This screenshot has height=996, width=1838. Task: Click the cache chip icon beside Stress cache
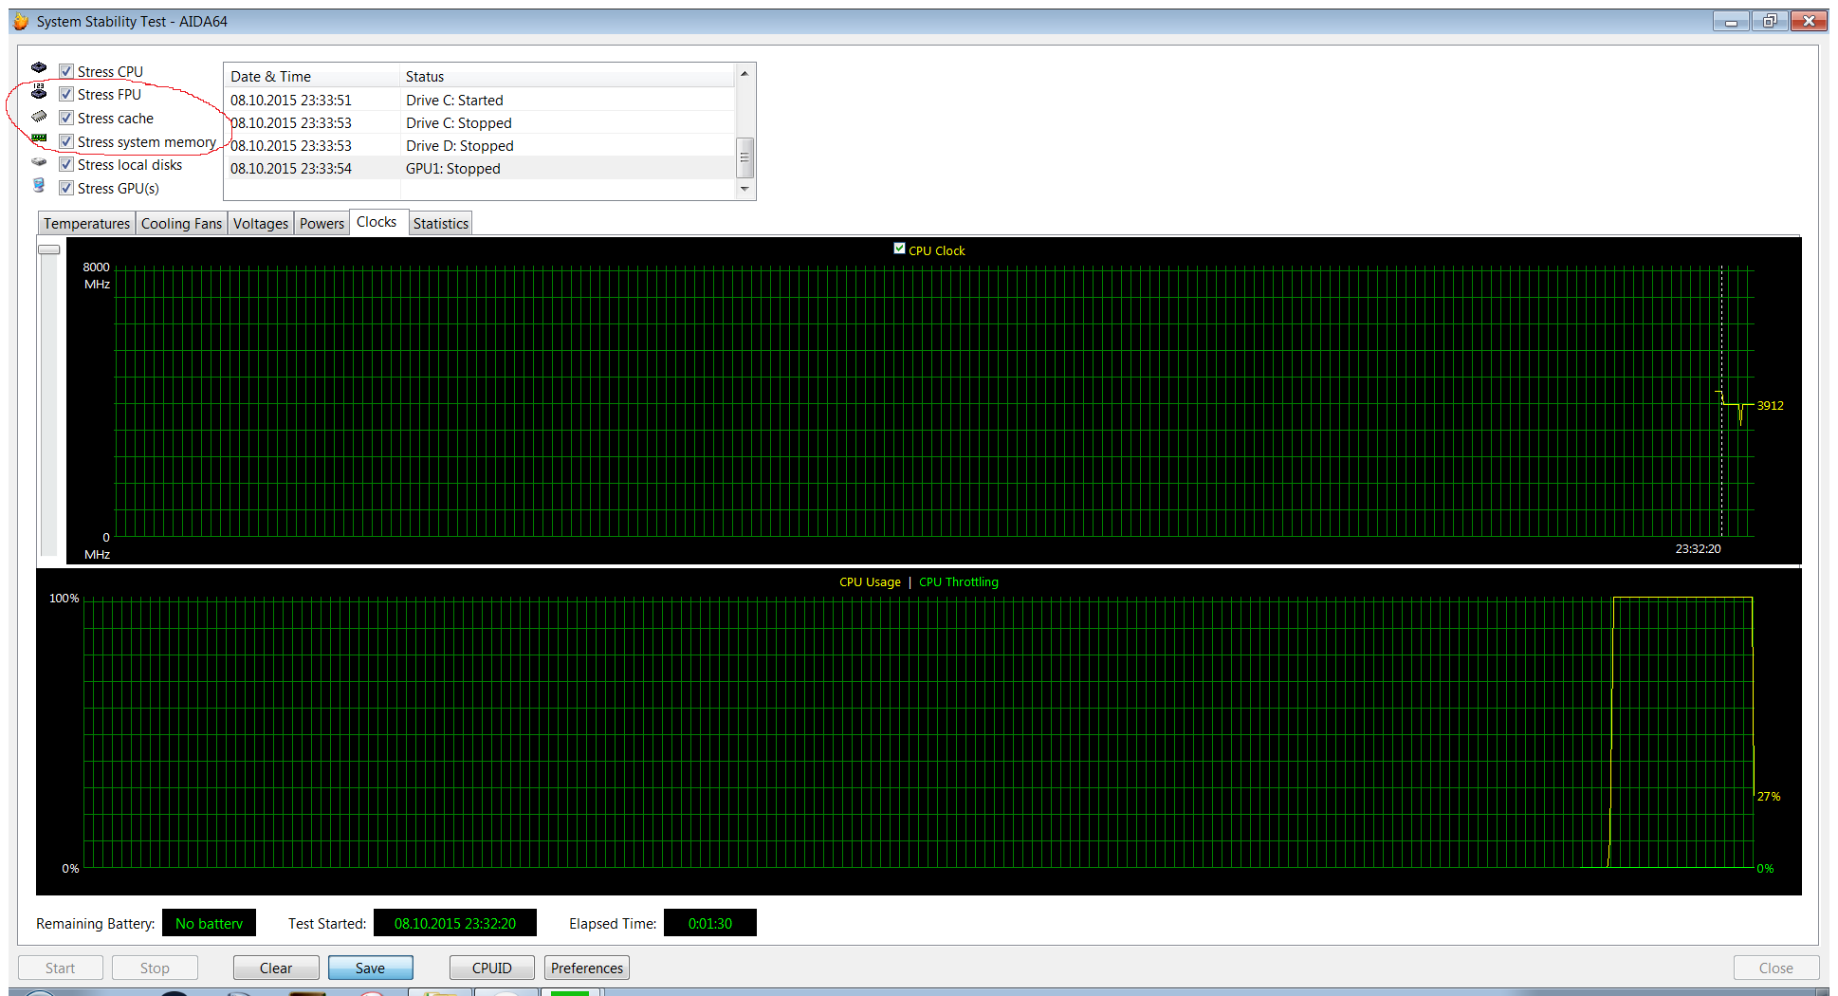coord(39,116)
